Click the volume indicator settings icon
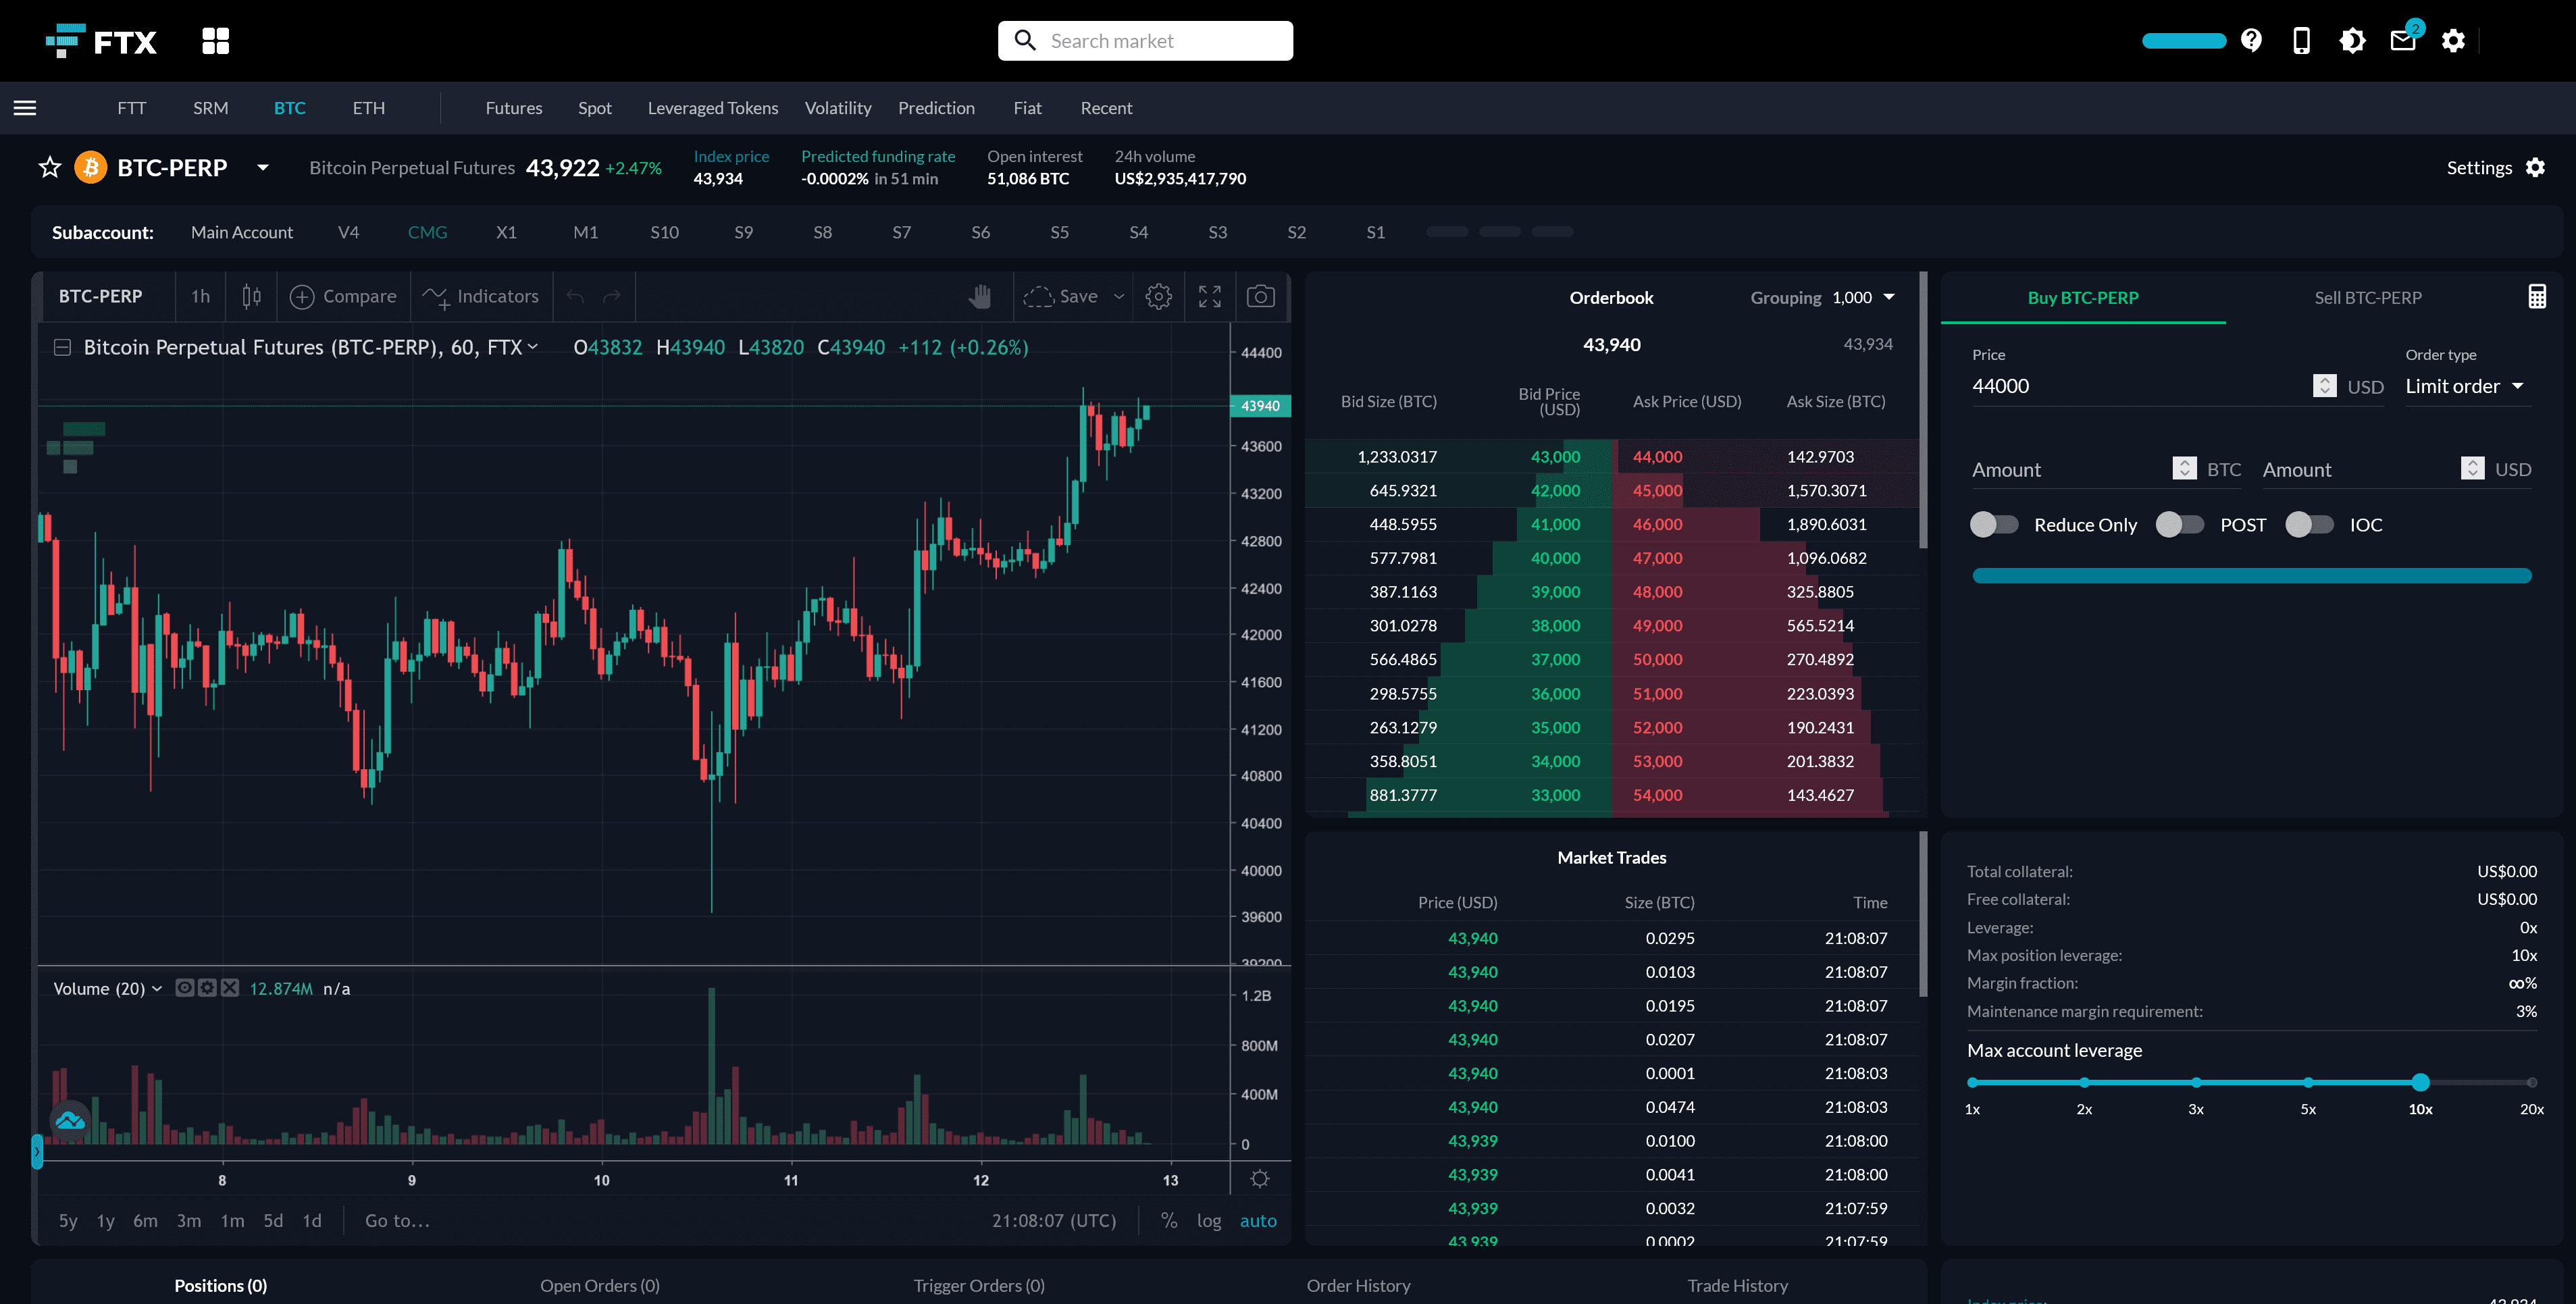 [x=207, y=988]
